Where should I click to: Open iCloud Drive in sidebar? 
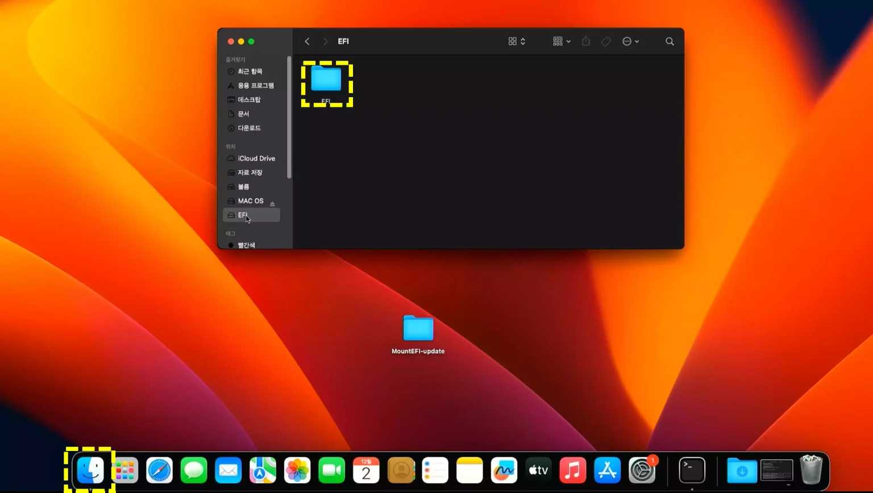pyautogui.click(x=251, y=158)
